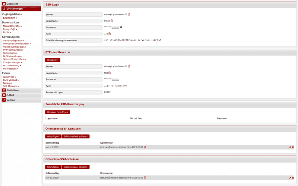
Task: Delete the SSH public key entry
Action: pyautogui.click(x=293, y=178)
